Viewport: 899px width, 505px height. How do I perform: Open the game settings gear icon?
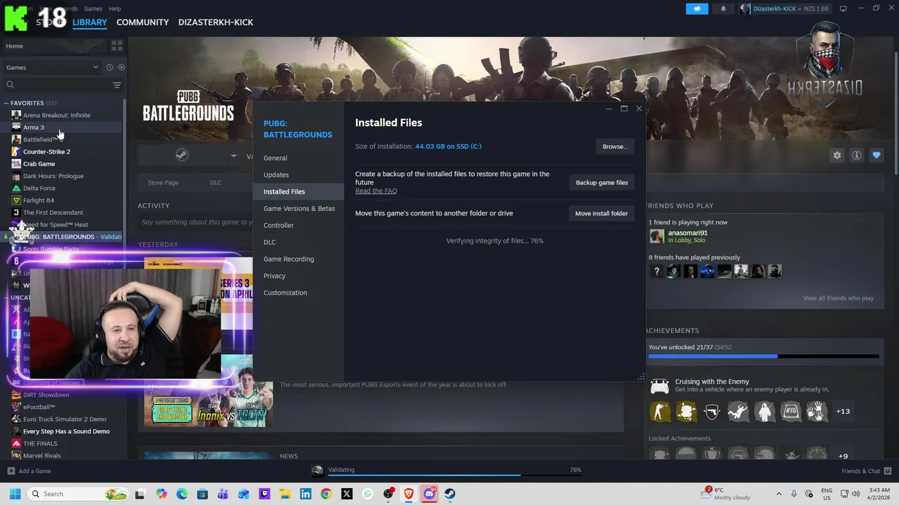836,155
